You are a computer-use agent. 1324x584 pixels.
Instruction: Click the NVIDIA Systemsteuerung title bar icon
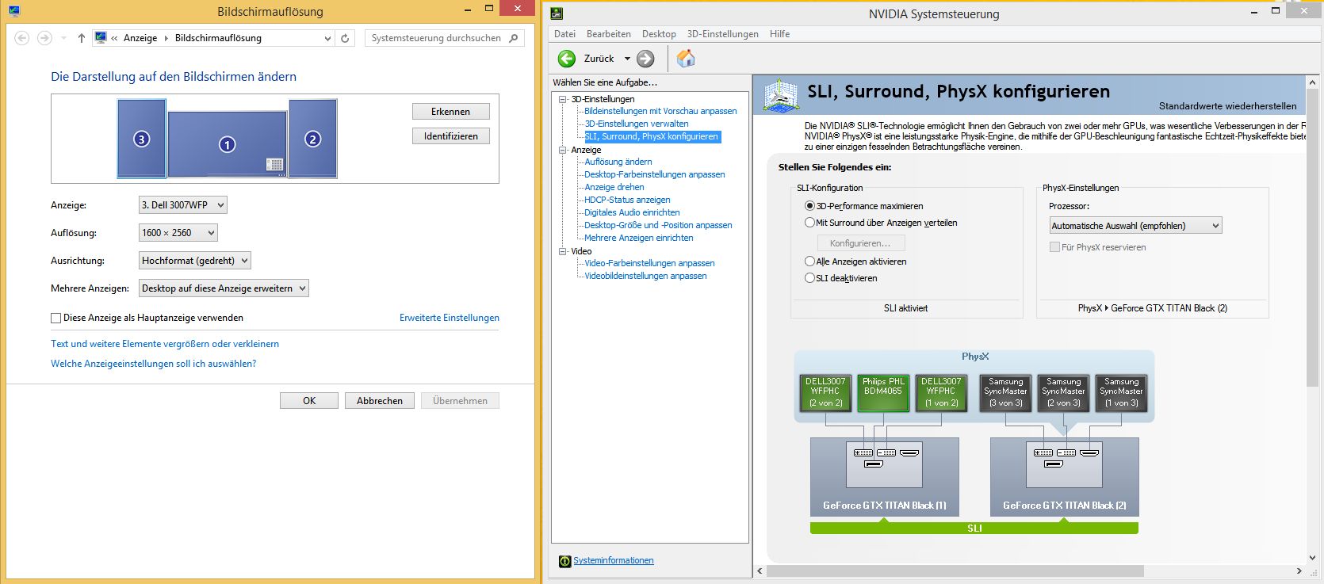[557, 13]
